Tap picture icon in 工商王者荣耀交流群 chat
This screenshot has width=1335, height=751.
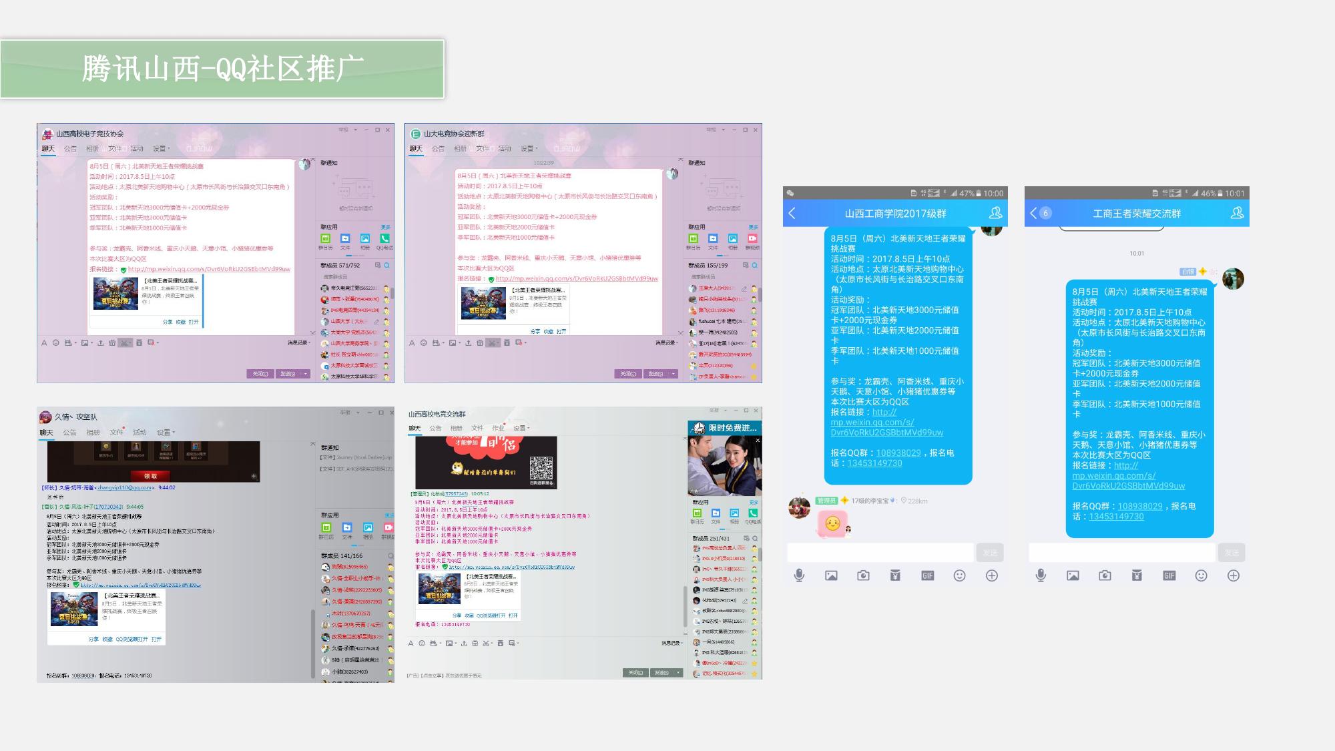[1073, 575]
